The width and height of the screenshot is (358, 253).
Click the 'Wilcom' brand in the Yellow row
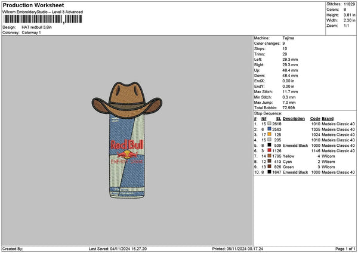(x=328, y=156)
